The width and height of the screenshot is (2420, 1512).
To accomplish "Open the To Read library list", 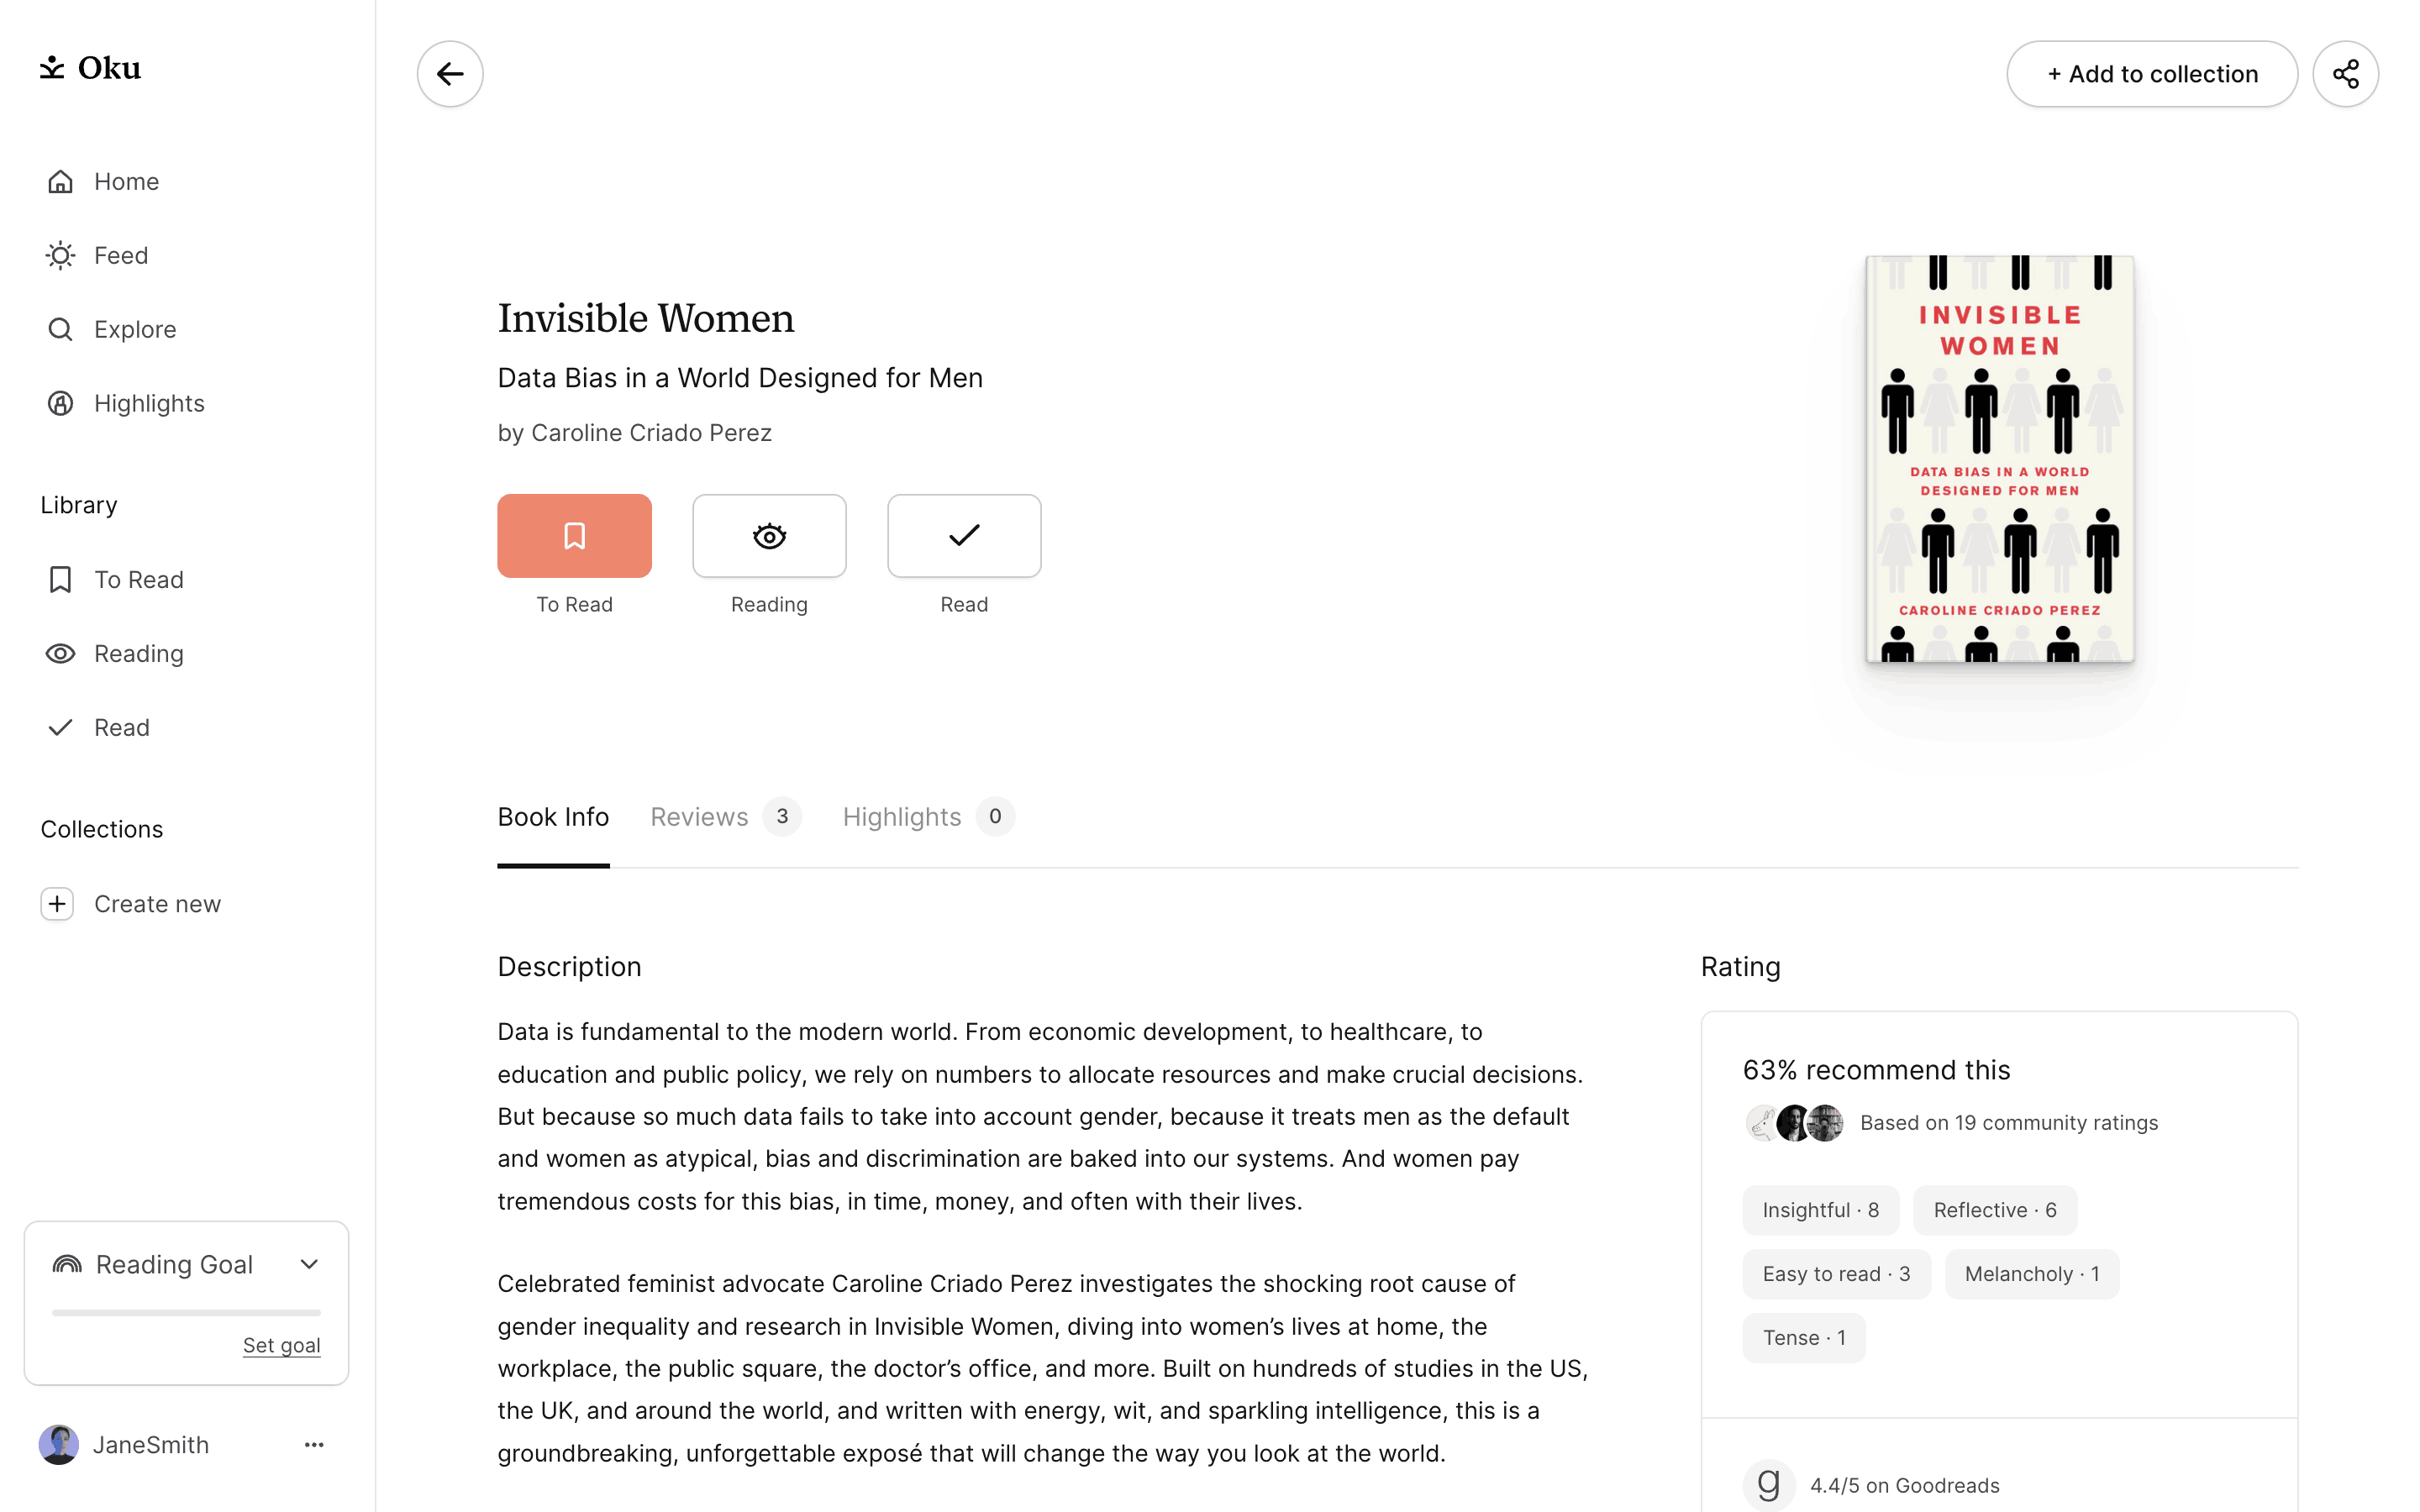I will tap(138, 579).
